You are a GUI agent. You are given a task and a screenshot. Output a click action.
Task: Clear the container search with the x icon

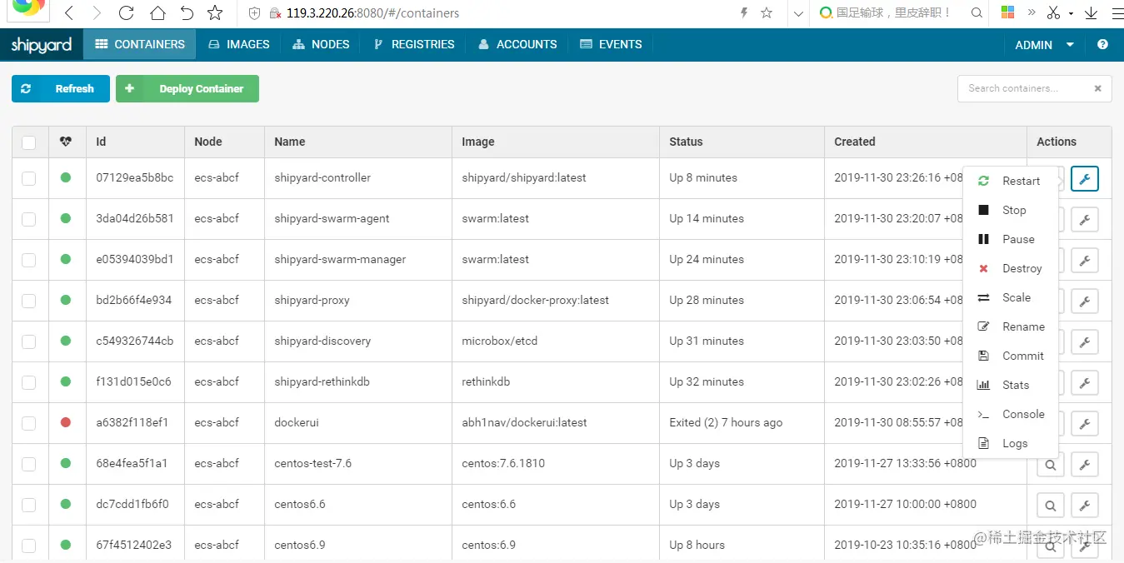(x=1097, y=88)
